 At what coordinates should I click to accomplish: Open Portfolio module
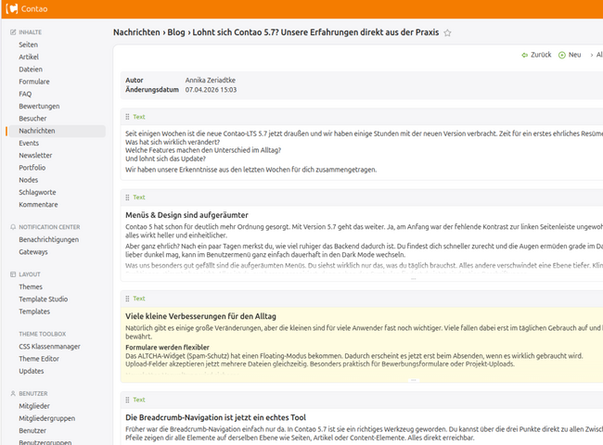click(32, 168)
